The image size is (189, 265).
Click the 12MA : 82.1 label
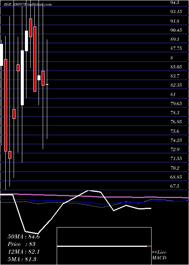(23, 252)
